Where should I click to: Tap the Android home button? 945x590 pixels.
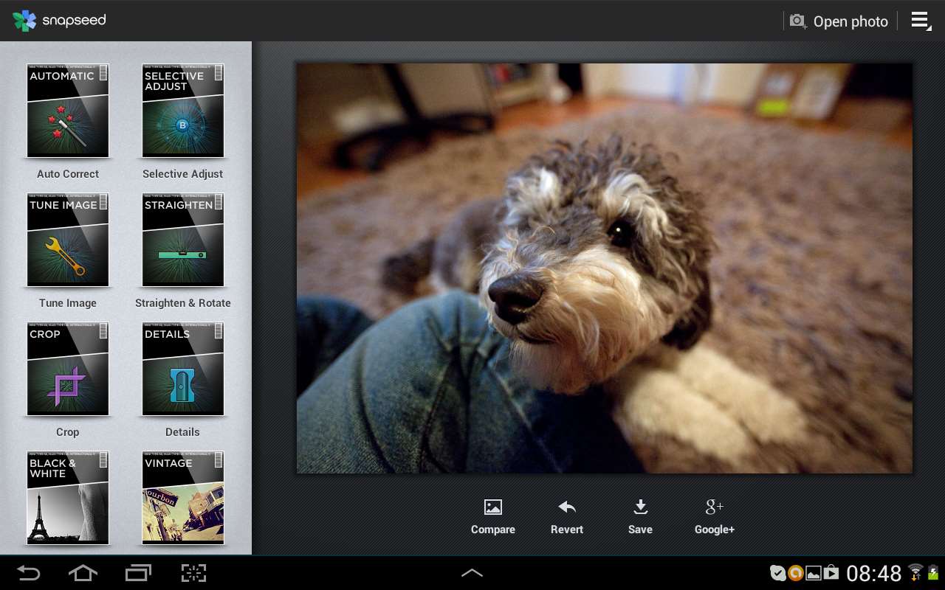click(x=83, y=573)
